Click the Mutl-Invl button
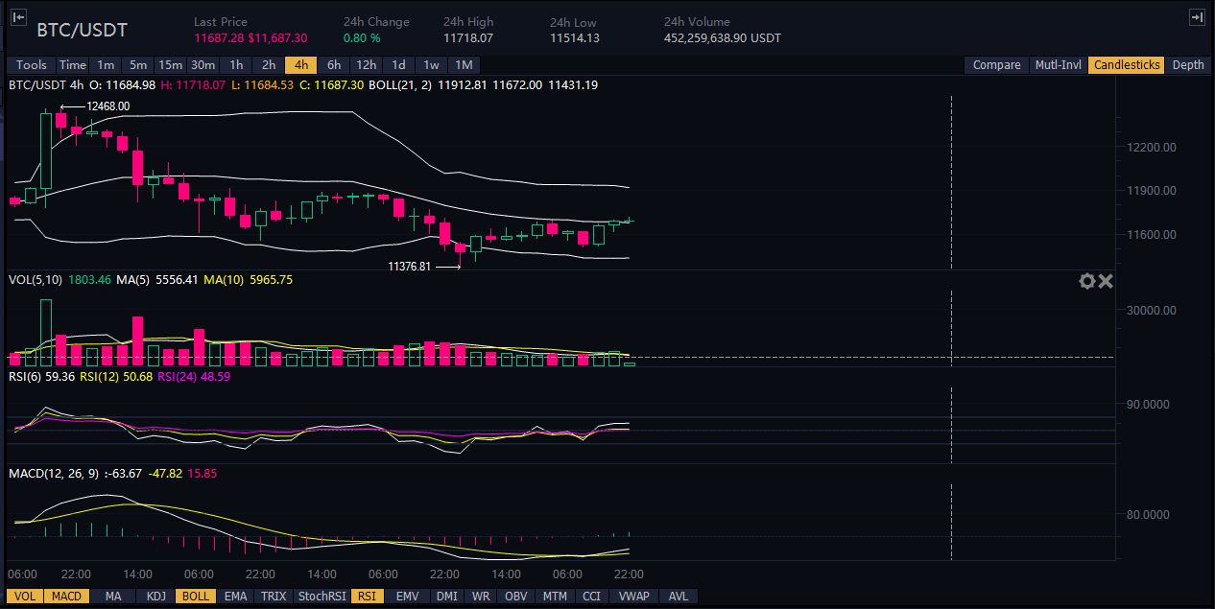 click(1058, 65)
